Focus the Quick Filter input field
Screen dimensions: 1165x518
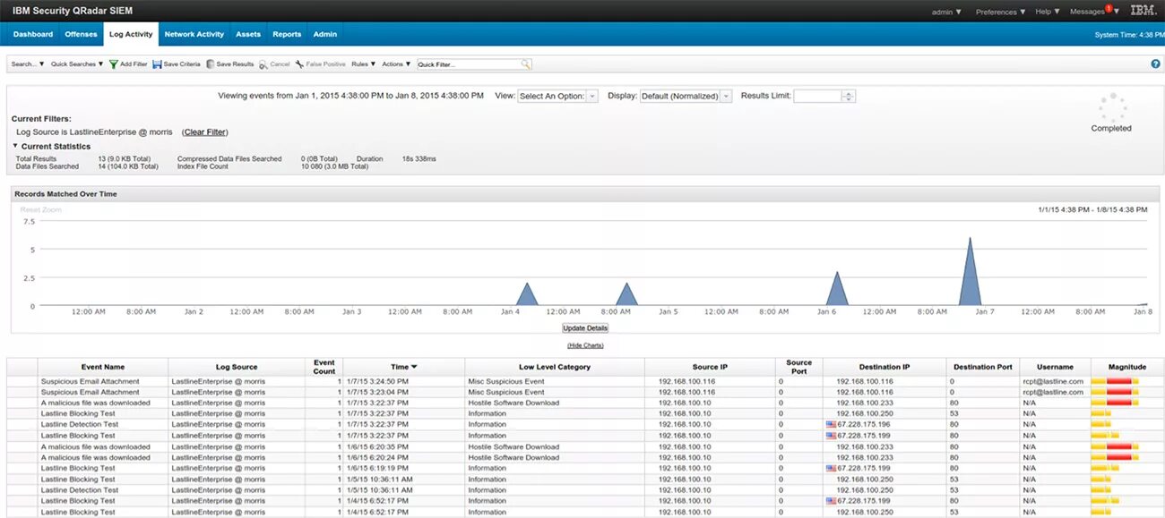coord(469,64)
